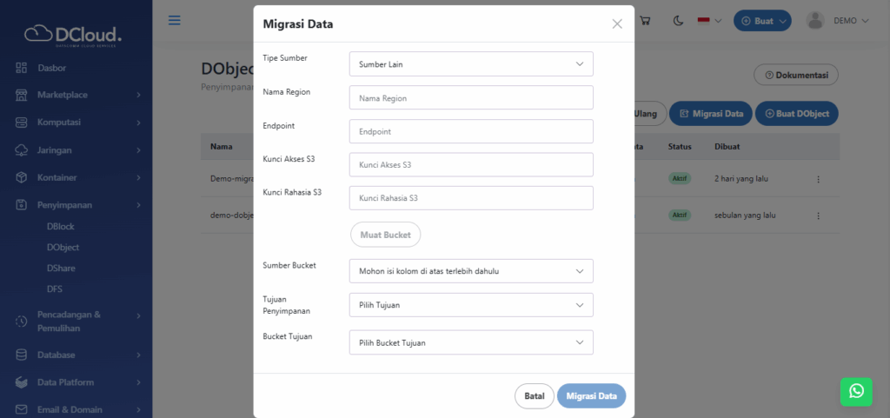Toggle dark mode moon icon

tap(678, 21)
